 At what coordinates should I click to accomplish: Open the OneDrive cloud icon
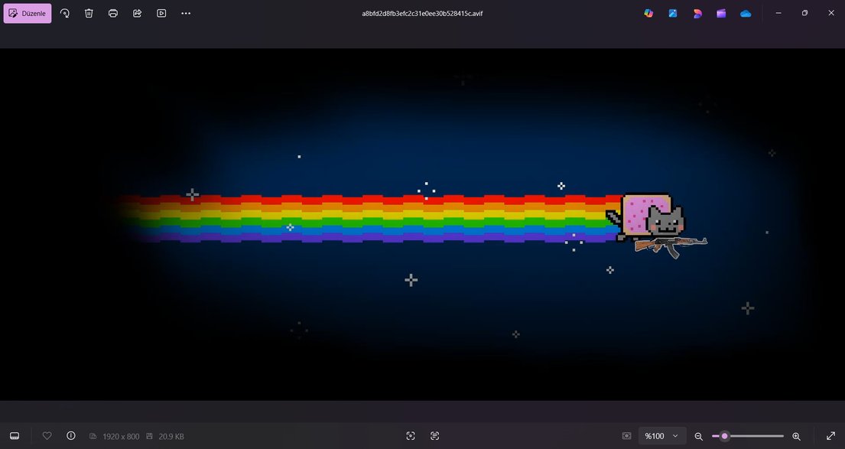746,14
